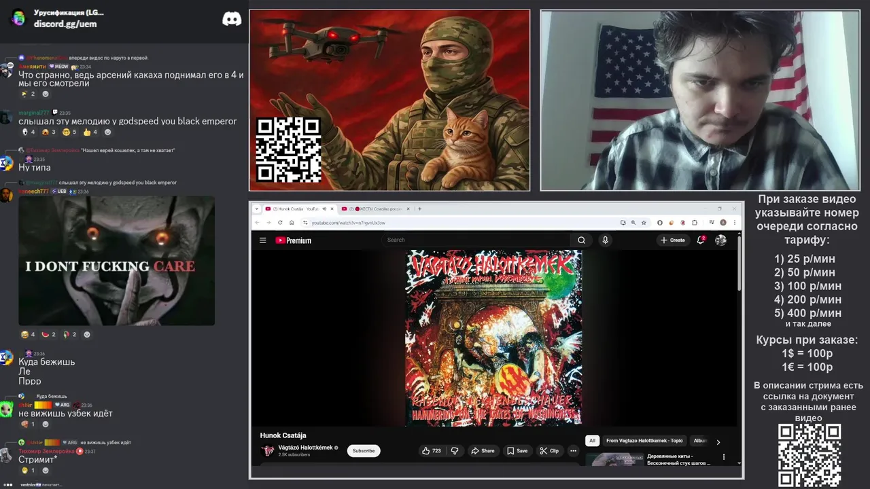Open the I DONT FUCKING CARE image
This screenshot has width=870, height=489.
pos(116,261)
